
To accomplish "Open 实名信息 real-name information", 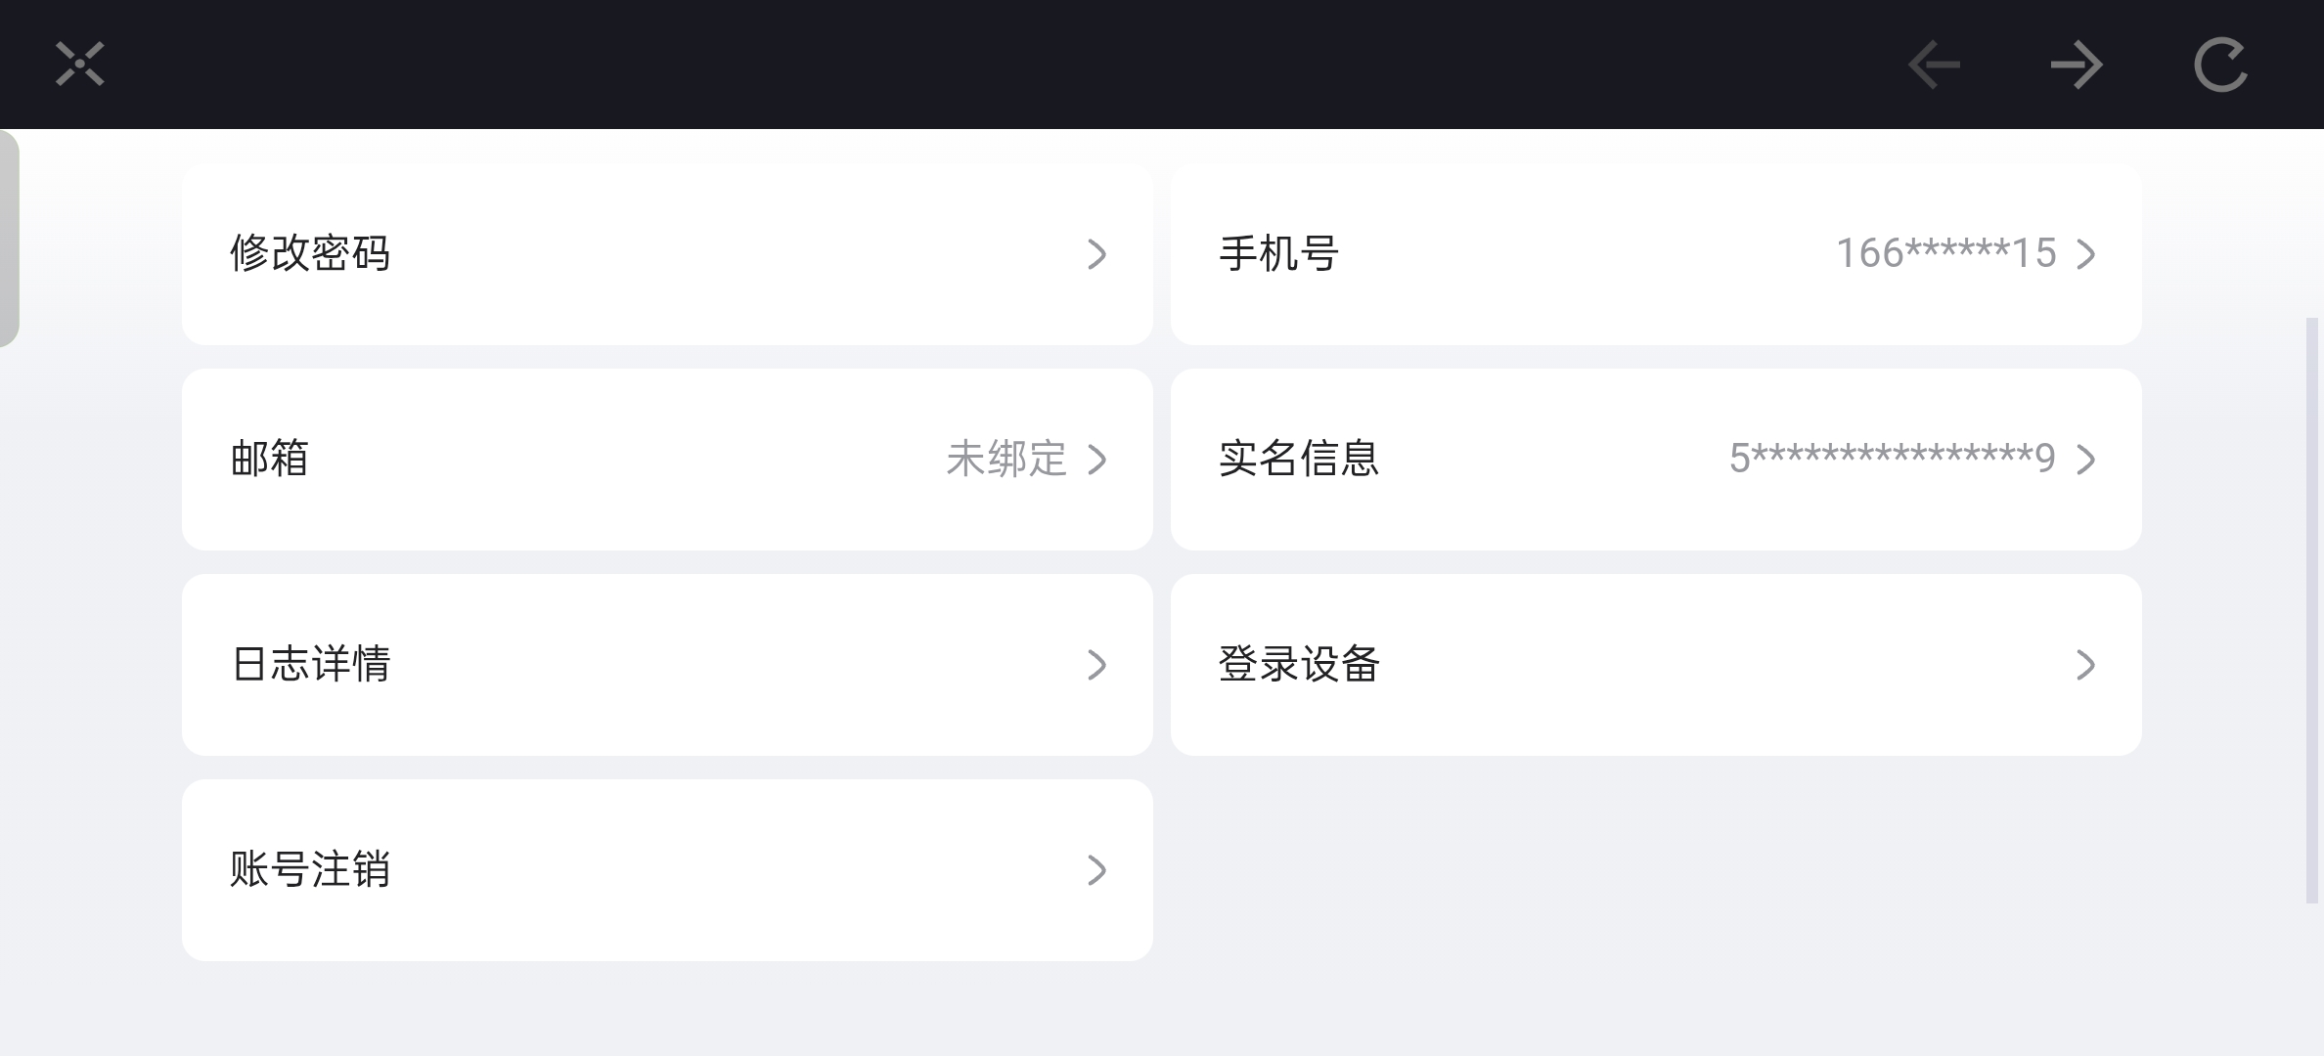I will (x=1299, y=460).
